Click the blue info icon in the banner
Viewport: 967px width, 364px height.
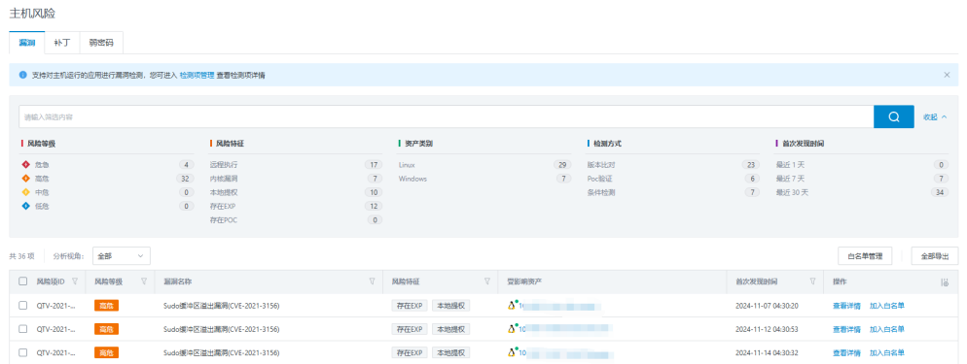click(x=22, y=75)
